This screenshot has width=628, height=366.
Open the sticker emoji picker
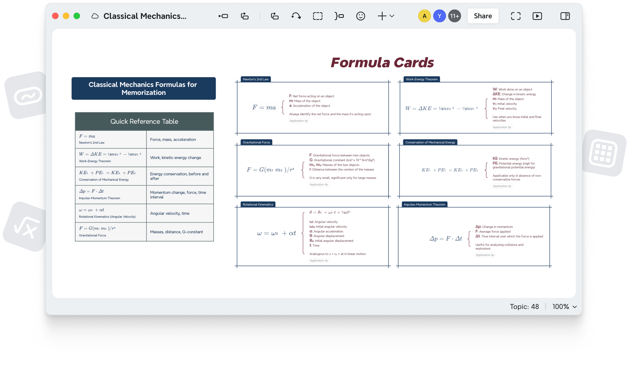(x=360, y=16)
